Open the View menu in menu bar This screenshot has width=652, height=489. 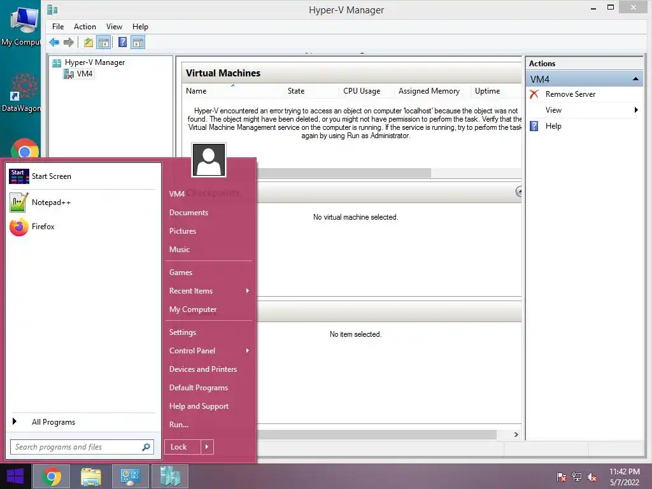coord(114,27)
